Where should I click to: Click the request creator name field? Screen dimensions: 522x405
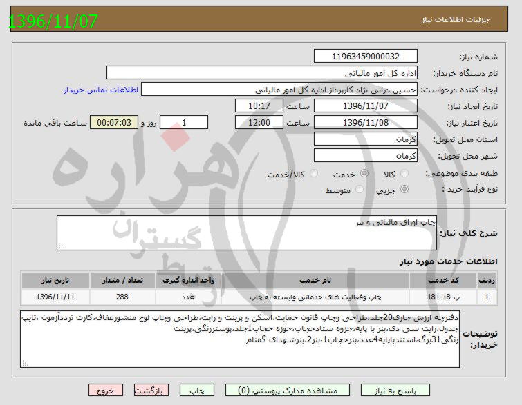(x=279, y=90)
